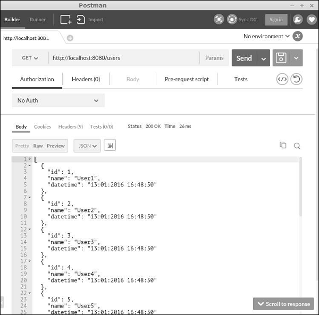Collapse the object at line 22

[x=30, y=293]
